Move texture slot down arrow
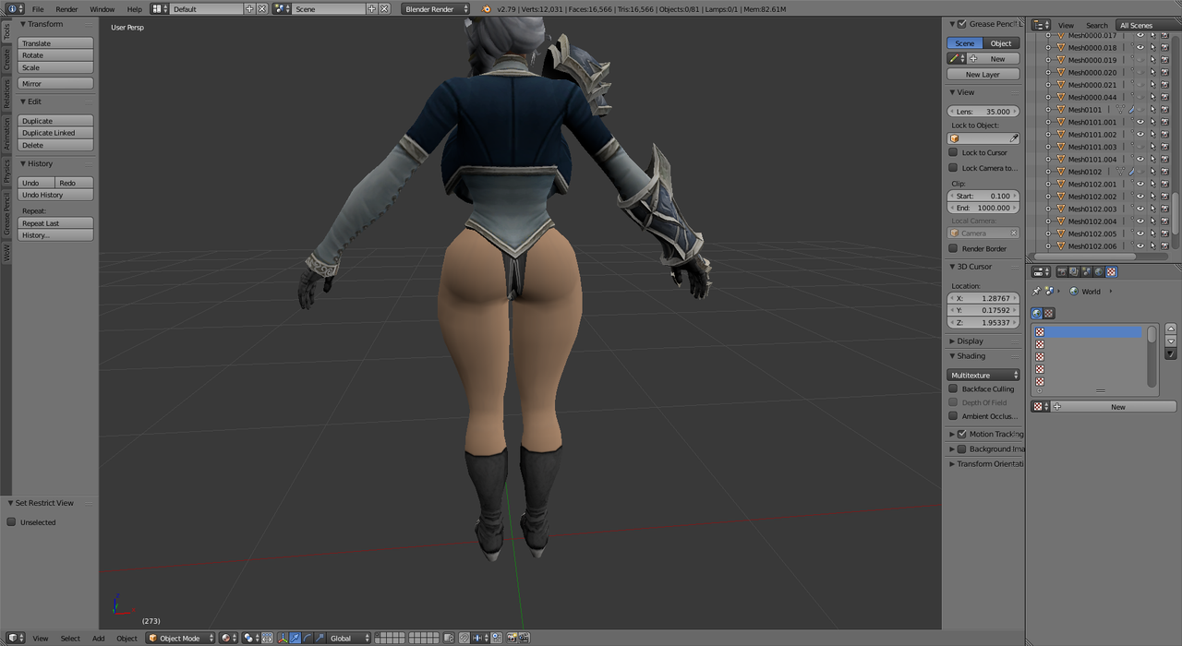This screenshot has height=646, width=1182. (x=1171, y=341)
